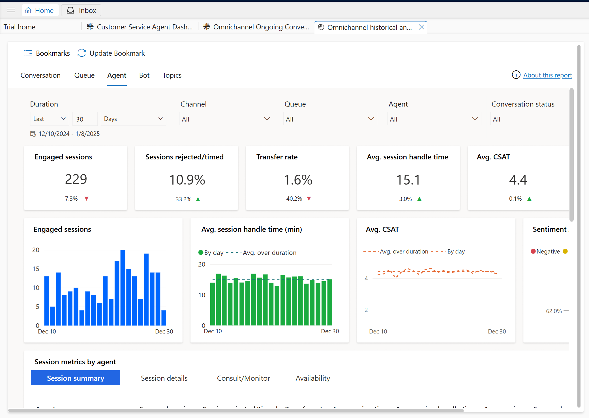
Task: Click the Avg. CSAT 4.4 card
Action: pyautogui.click(x=518, y=178)
